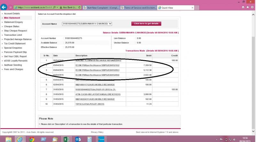Open Cheque Status menu item

(12, 26)
